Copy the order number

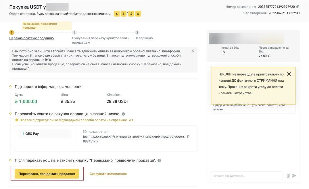coord(298,7)
